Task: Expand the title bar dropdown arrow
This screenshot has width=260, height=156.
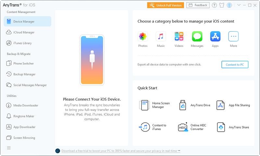Action: 239,5
